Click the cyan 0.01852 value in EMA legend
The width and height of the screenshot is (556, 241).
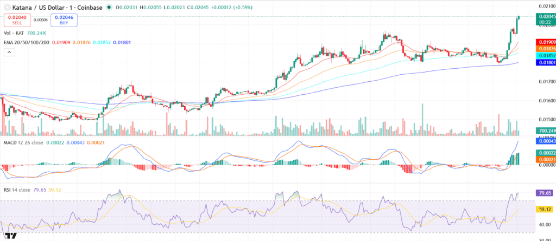pyautogui.click(x=102, y=42)
